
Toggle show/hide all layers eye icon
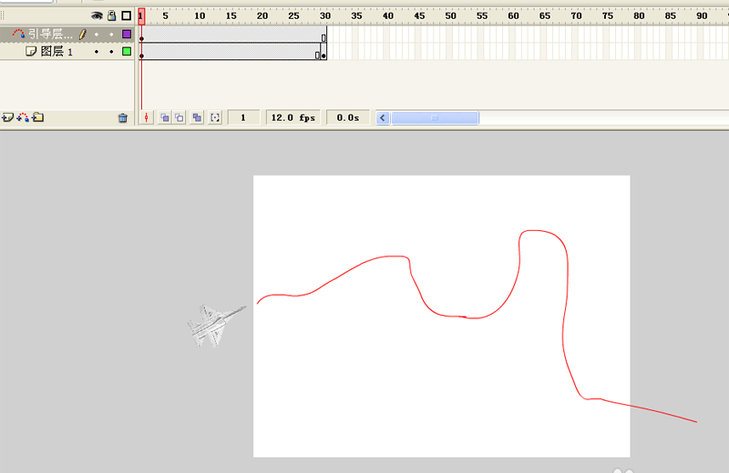point(97,15)
